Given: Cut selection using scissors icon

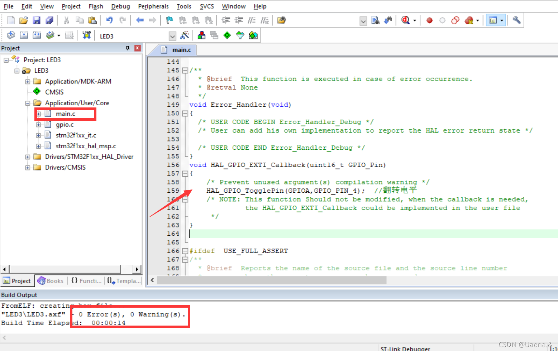Looking at the screenshot, I should click(66, 20).
